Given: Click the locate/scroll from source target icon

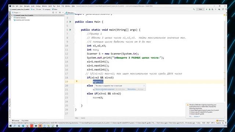Looking at the screenshot, I should tap(53, 12).
